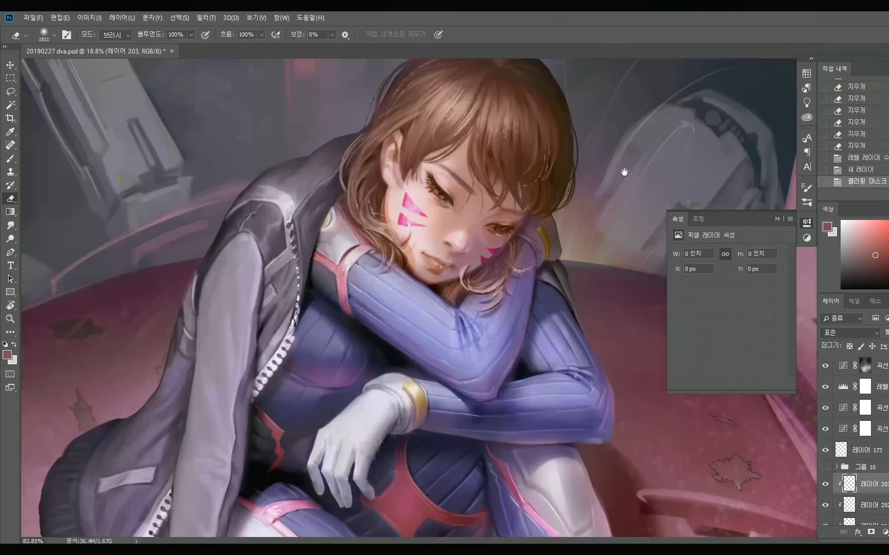Screen dimensions: 889x555
Task: Hide the 레이어 203 layer
Action: (826, 484)
